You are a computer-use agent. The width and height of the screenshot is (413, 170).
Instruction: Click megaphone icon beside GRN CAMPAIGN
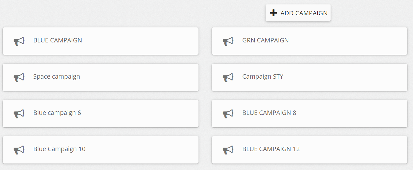tap(228, 41)
